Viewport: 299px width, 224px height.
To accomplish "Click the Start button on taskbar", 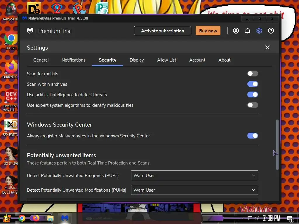I will 7,218.
